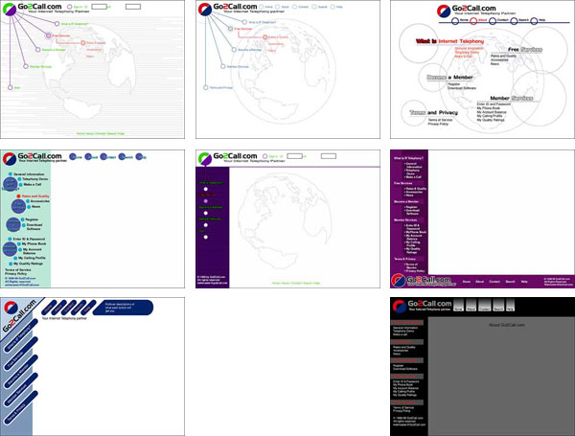Click the first sign-in input box in top-left mockup
The width and height of the screenshot is (575, 436).
100,8
